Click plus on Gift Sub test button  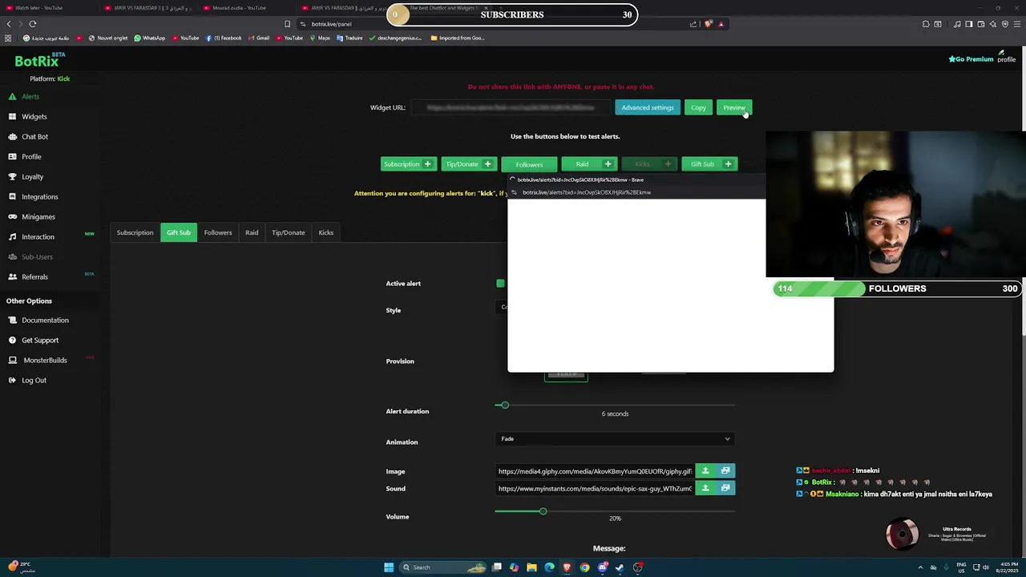pos(728,164)
